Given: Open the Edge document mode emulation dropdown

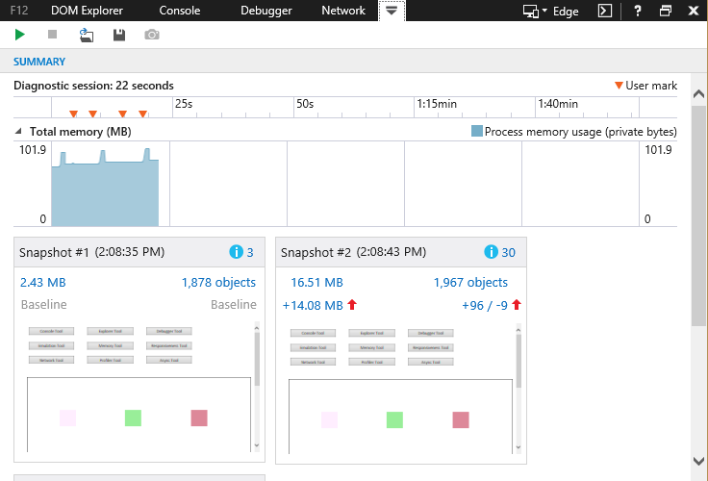Looking at the screenshot, I should [551, 11].
